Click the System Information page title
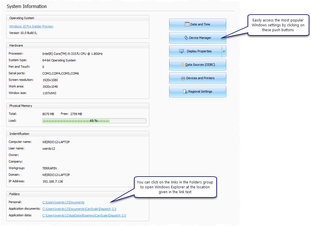The image size is (311, 226). 27,6
